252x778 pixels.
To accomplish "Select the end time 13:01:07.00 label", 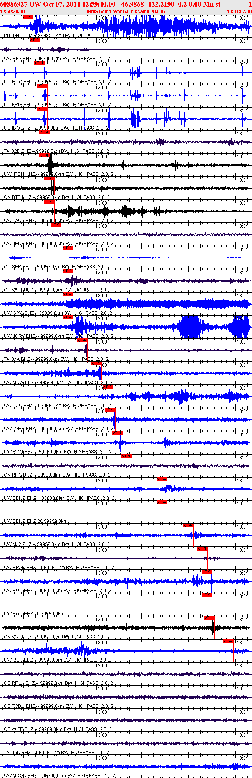I will click(239, 12).
